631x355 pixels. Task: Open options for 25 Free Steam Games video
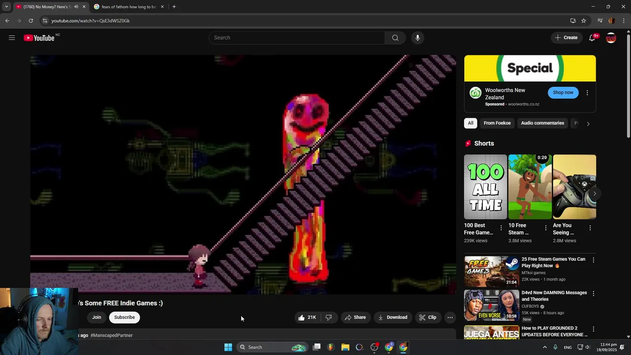[x=593, y=260]
